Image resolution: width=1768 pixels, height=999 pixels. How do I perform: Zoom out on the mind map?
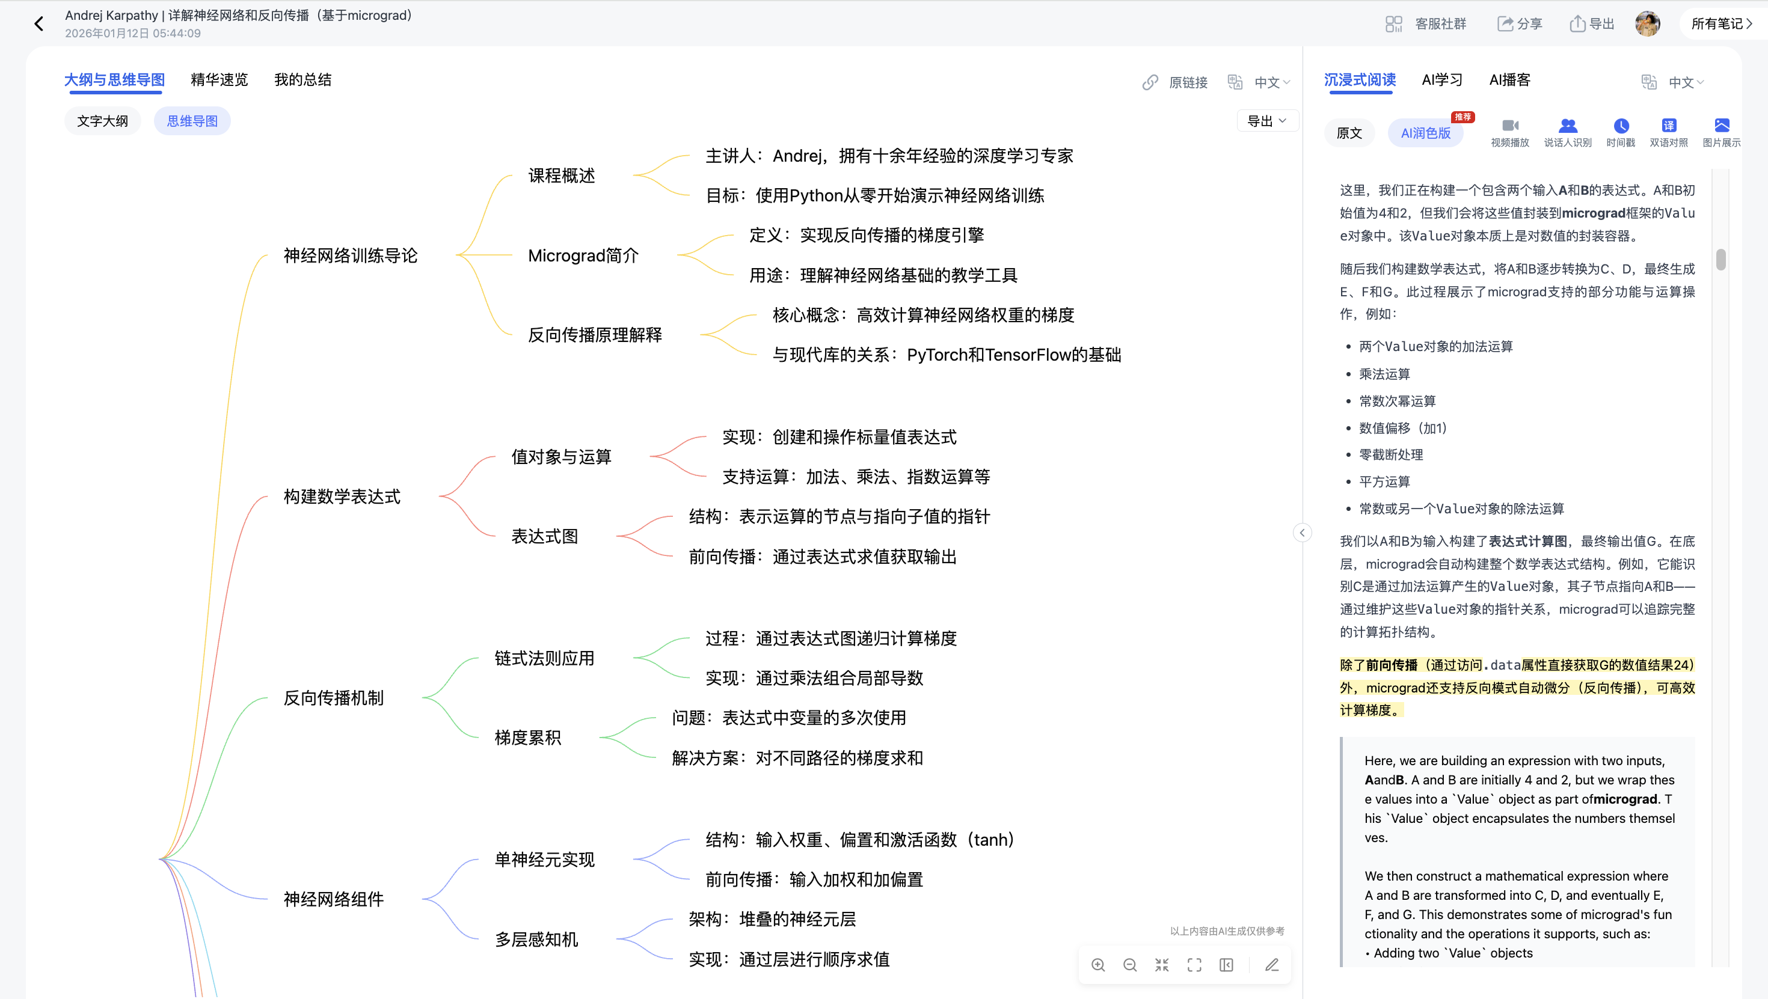pos(1130,965)
